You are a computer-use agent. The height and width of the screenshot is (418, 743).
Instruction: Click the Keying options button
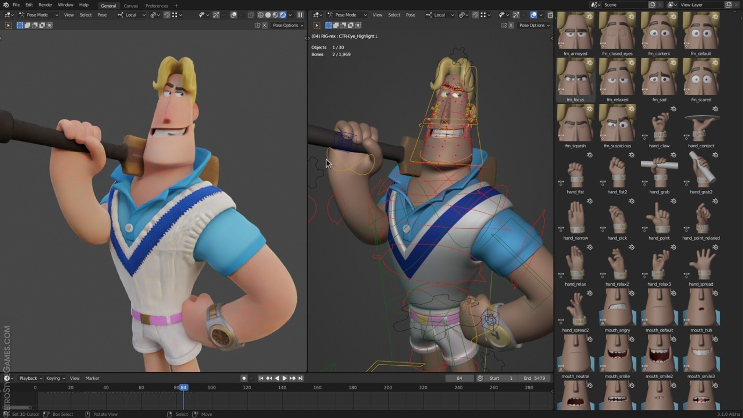click(54, 378)
